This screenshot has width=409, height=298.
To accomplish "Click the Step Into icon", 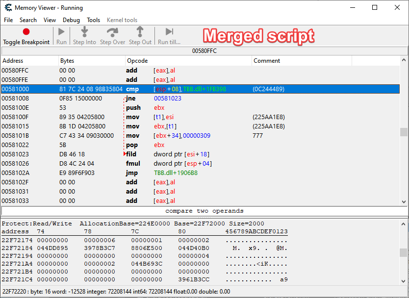I will click(84, 31).
